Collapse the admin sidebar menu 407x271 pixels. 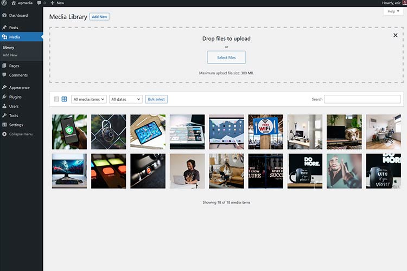(x=20, y=134)
